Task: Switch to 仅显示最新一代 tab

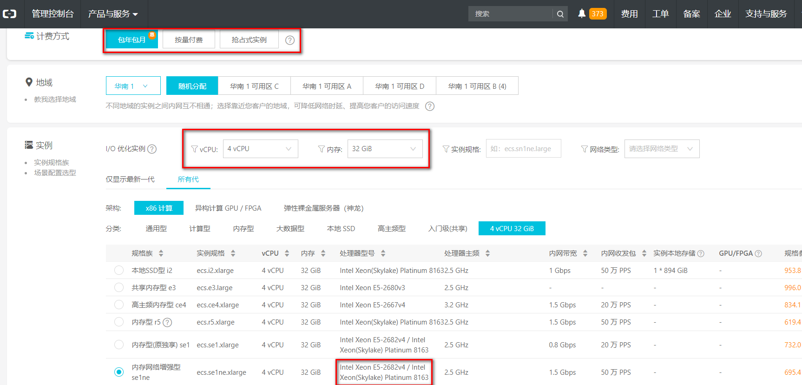Action: coord(130,179)
